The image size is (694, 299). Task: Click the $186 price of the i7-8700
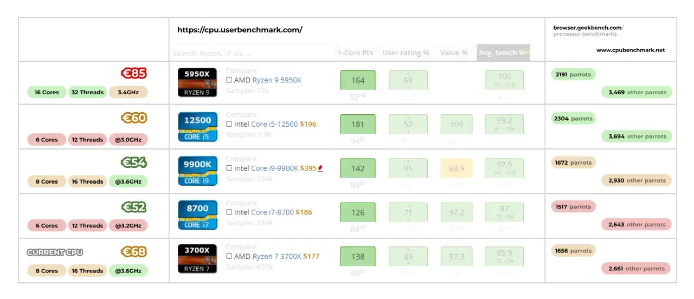(304, 212)
